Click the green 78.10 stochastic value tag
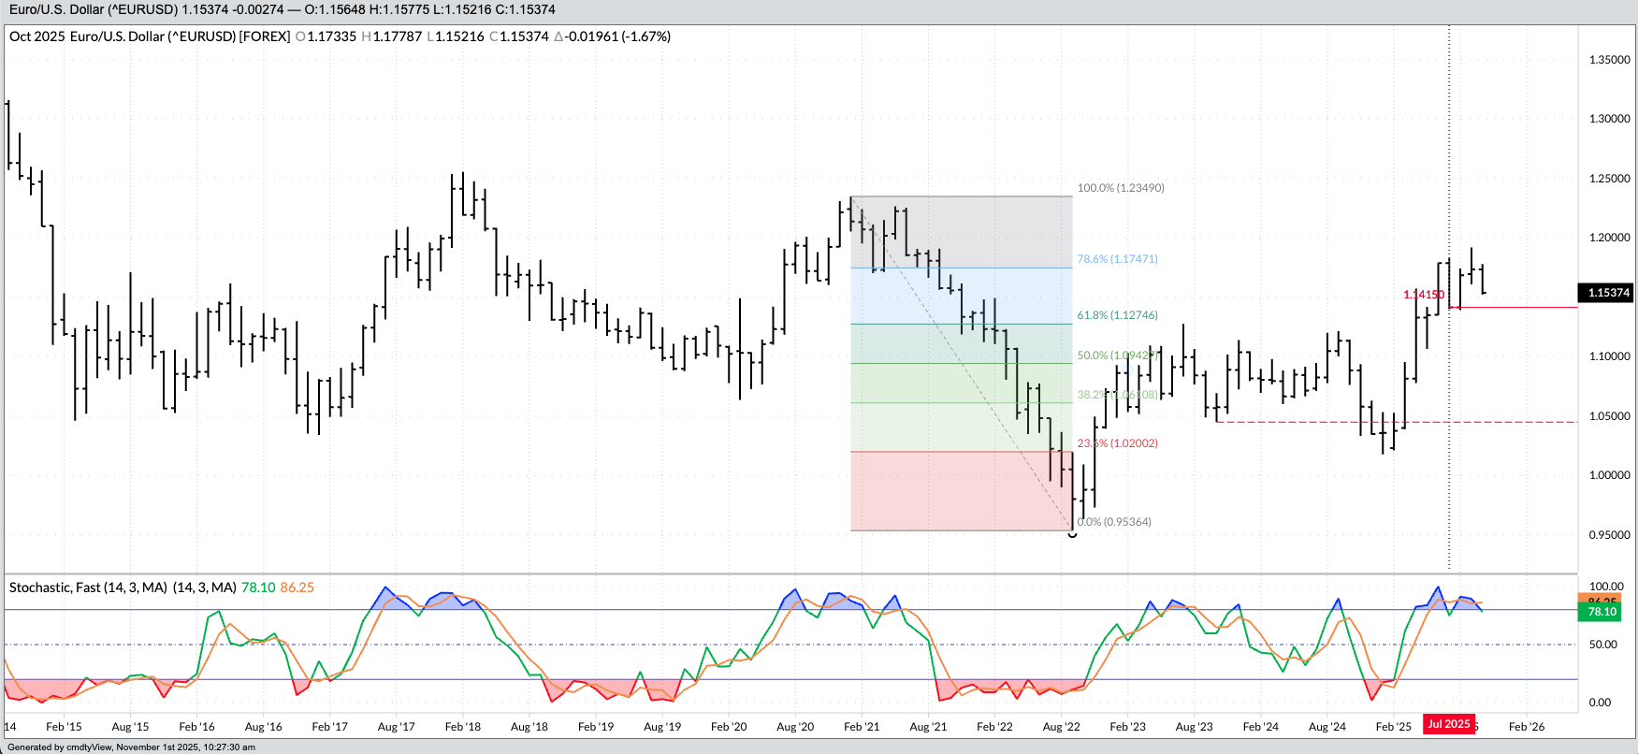1638x754 pixels. click(1601, 612)
